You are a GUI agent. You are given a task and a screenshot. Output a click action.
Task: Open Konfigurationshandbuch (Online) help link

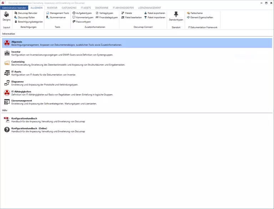[x=29, y=128]
